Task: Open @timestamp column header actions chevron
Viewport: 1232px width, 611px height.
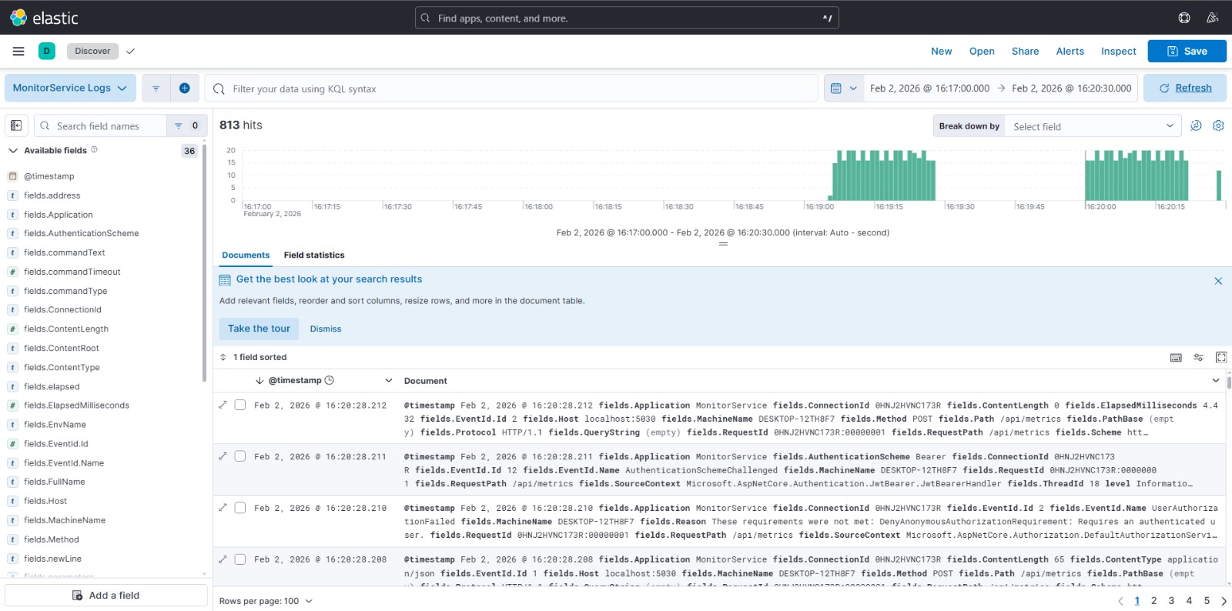Action: [388, 381]
